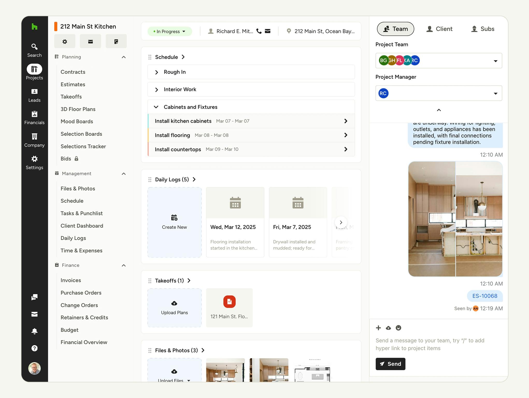Open the help question mark icon

click(34, 348)
